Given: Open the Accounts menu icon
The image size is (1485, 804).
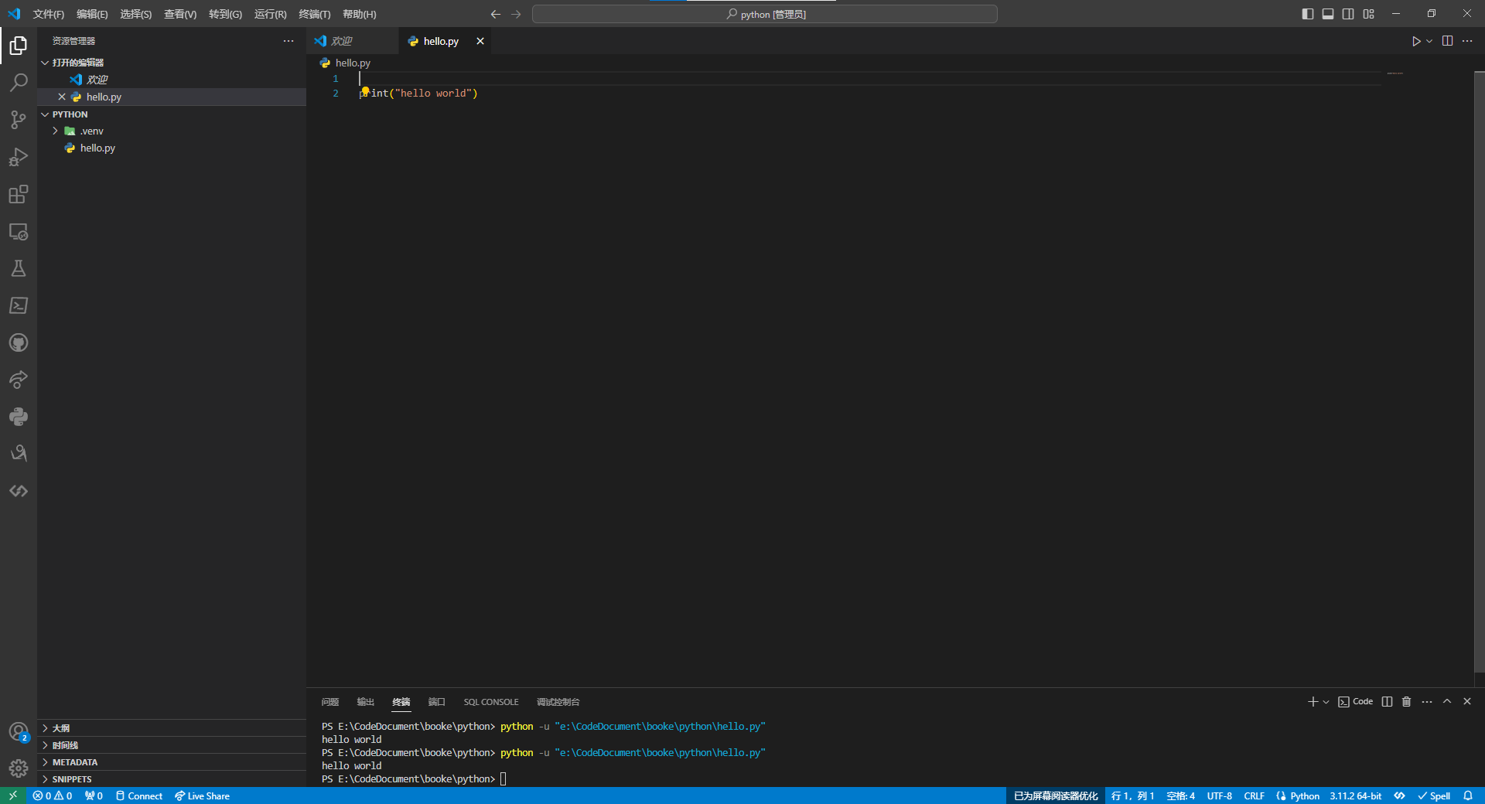Looking at the screenshot, I should 19,731.
